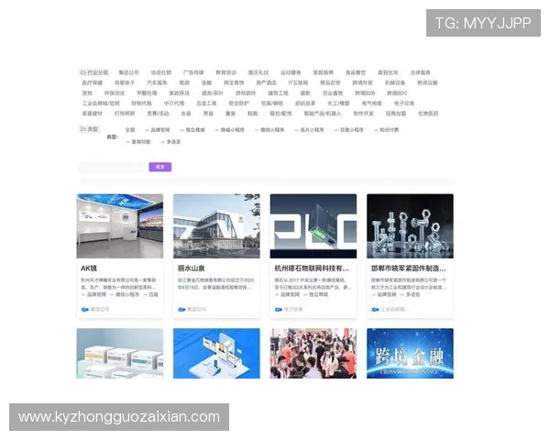This screenshot has width=550, height=440.
Task: Filter by 集团公司 in the industry list
Action: (x=128, y=72)
